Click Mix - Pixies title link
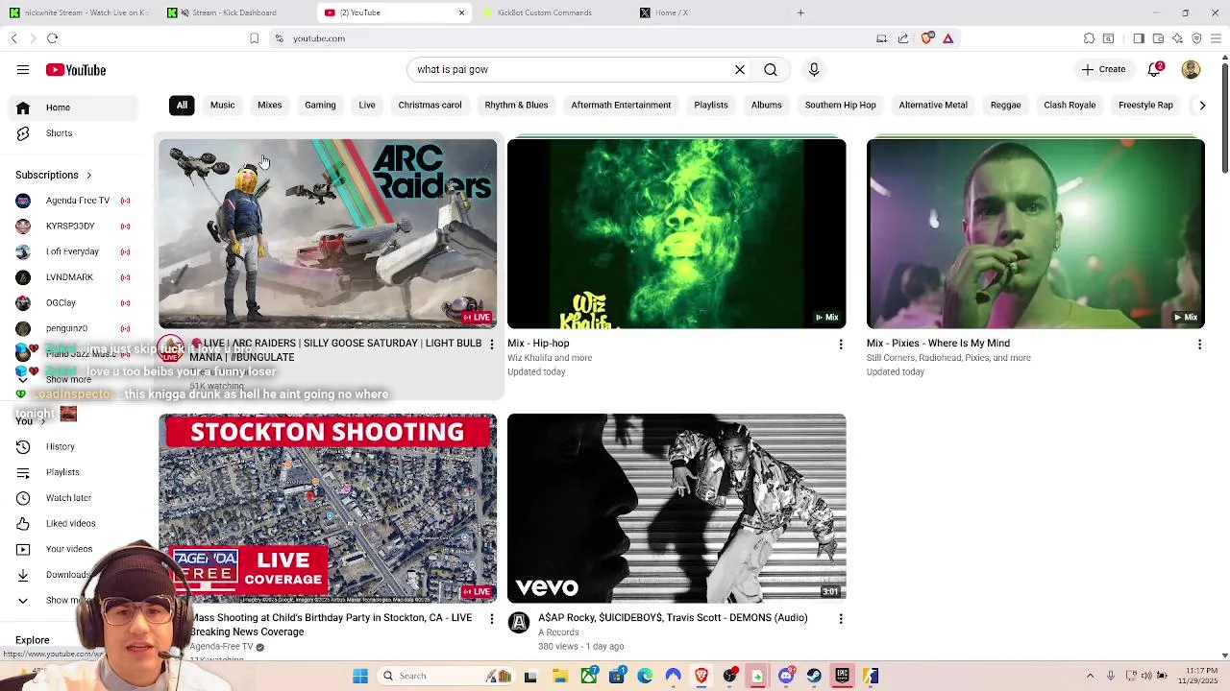Screen dimensions: 1230x691 [x=938, y=344]
